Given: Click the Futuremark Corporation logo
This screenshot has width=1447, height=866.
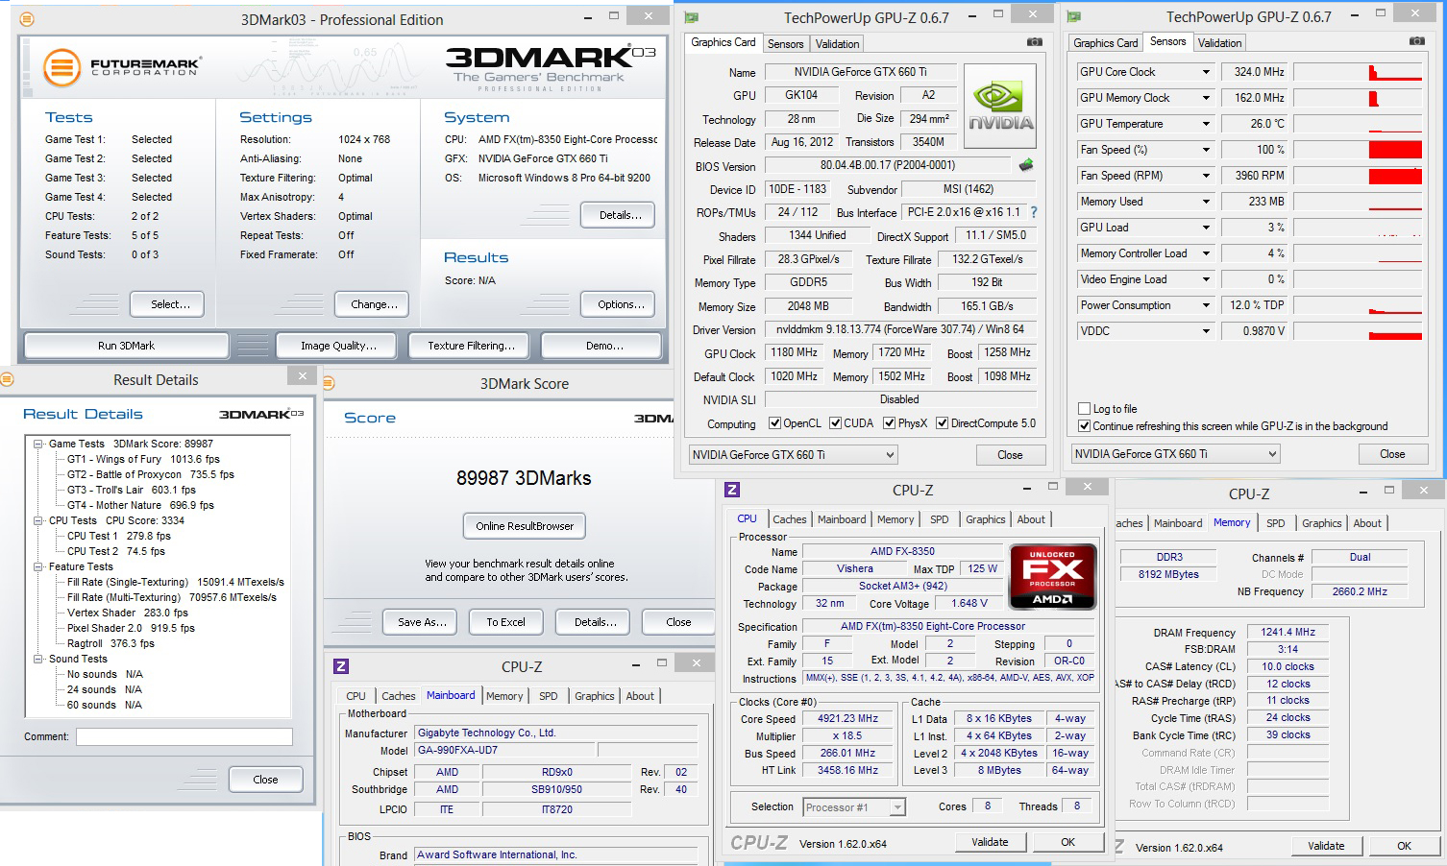Looking at the screenshot, I should tap(121, 67).
